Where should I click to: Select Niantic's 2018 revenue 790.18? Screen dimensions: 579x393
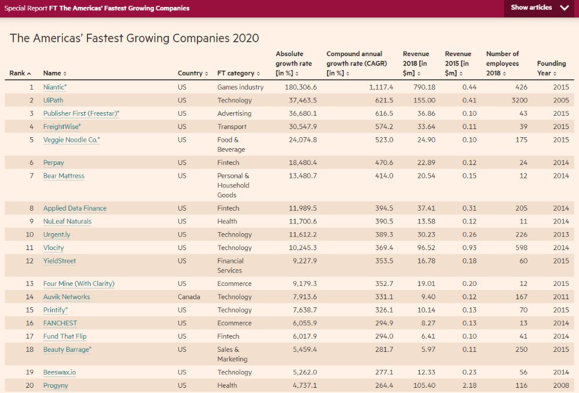(424, 87)
